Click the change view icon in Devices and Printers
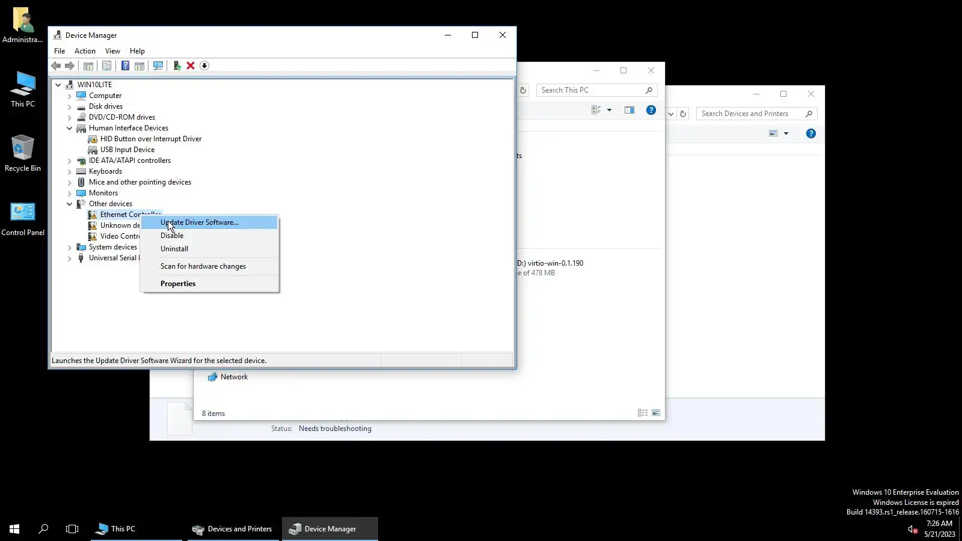This screenshot has height=541, width=962. tap(773, 133)
